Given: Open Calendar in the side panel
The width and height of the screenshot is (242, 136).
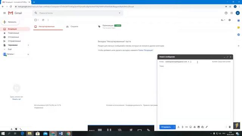Looking at the screenshot, I should coord(239,20).
